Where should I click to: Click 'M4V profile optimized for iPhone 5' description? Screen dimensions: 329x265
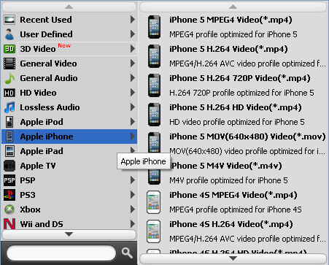click(x=228, y=180)
